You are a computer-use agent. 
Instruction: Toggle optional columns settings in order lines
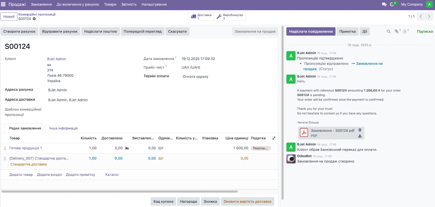pos(274,138)
